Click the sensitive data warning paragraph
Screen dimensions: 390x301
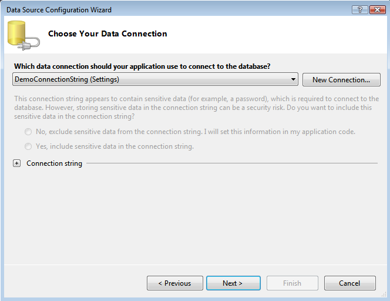click(x=196, y=108)
